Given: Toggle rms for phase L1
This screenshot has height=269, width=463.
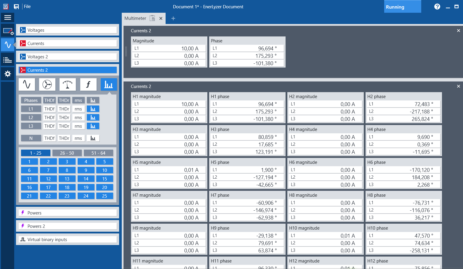Looking at the screenshot, I should click(78, 109).
